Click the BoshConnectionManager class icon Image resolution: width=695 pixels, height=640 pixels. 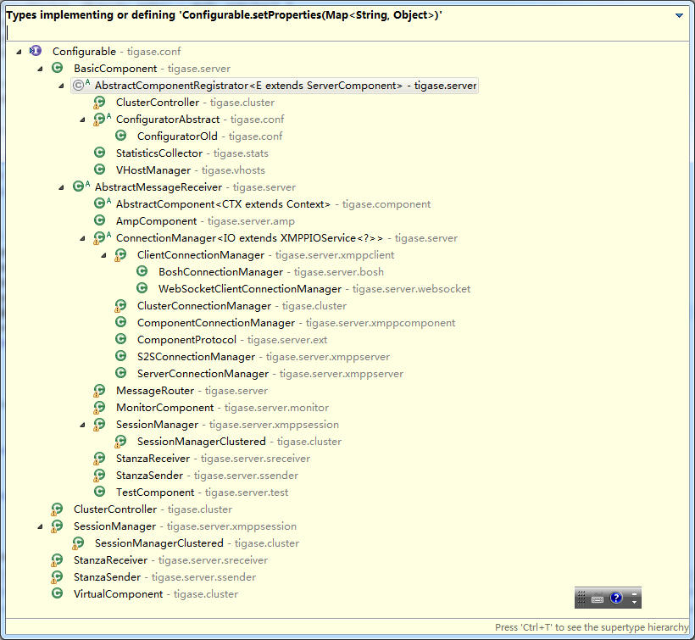click(x=142, y=272)
